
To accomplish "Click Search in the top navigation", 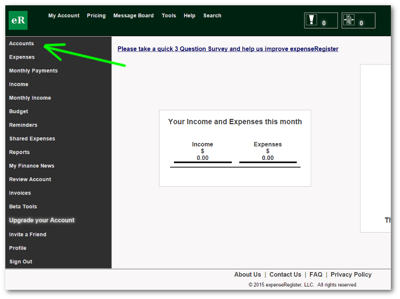I will 212,15.
